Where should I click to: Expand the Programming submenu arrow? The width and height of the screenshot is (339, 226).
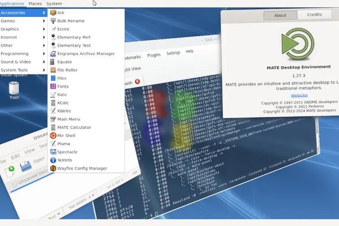(x=44, y=54)
